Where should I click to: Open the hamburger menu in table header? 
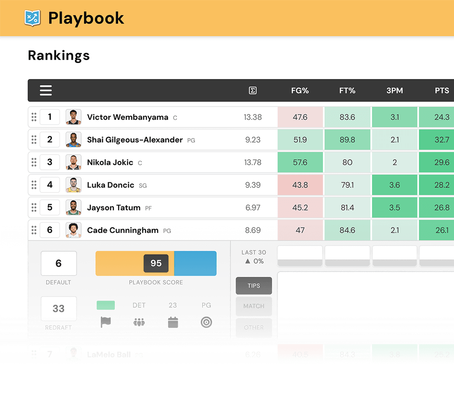point(46,90)
